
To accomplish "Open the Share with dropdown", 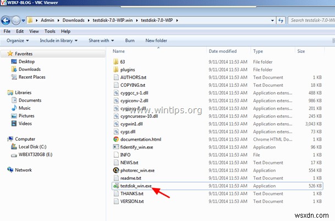I will tap(101, 41).
